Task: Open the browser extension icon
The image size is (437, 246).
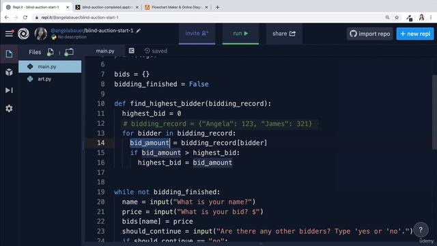Action: 410,18
